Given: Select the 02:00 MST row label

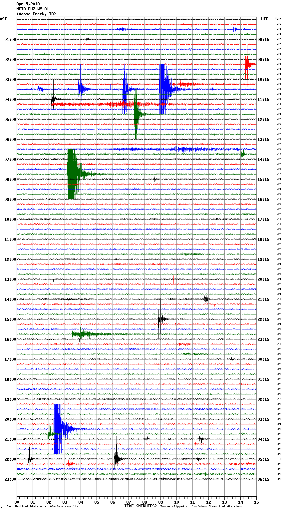Looking at the screenshot, I should click(x=10, y=60).
